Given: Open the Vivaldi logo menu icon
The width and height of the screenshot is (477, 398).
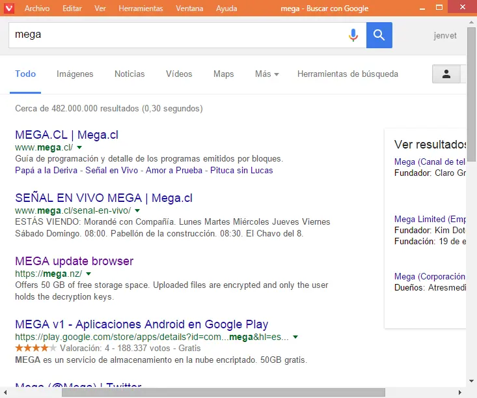Looking at the screenshot, I should pos(9,8).
